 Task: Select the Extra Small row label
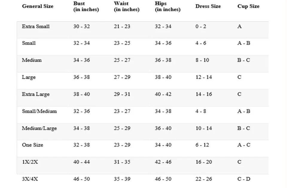click(36, 27)
